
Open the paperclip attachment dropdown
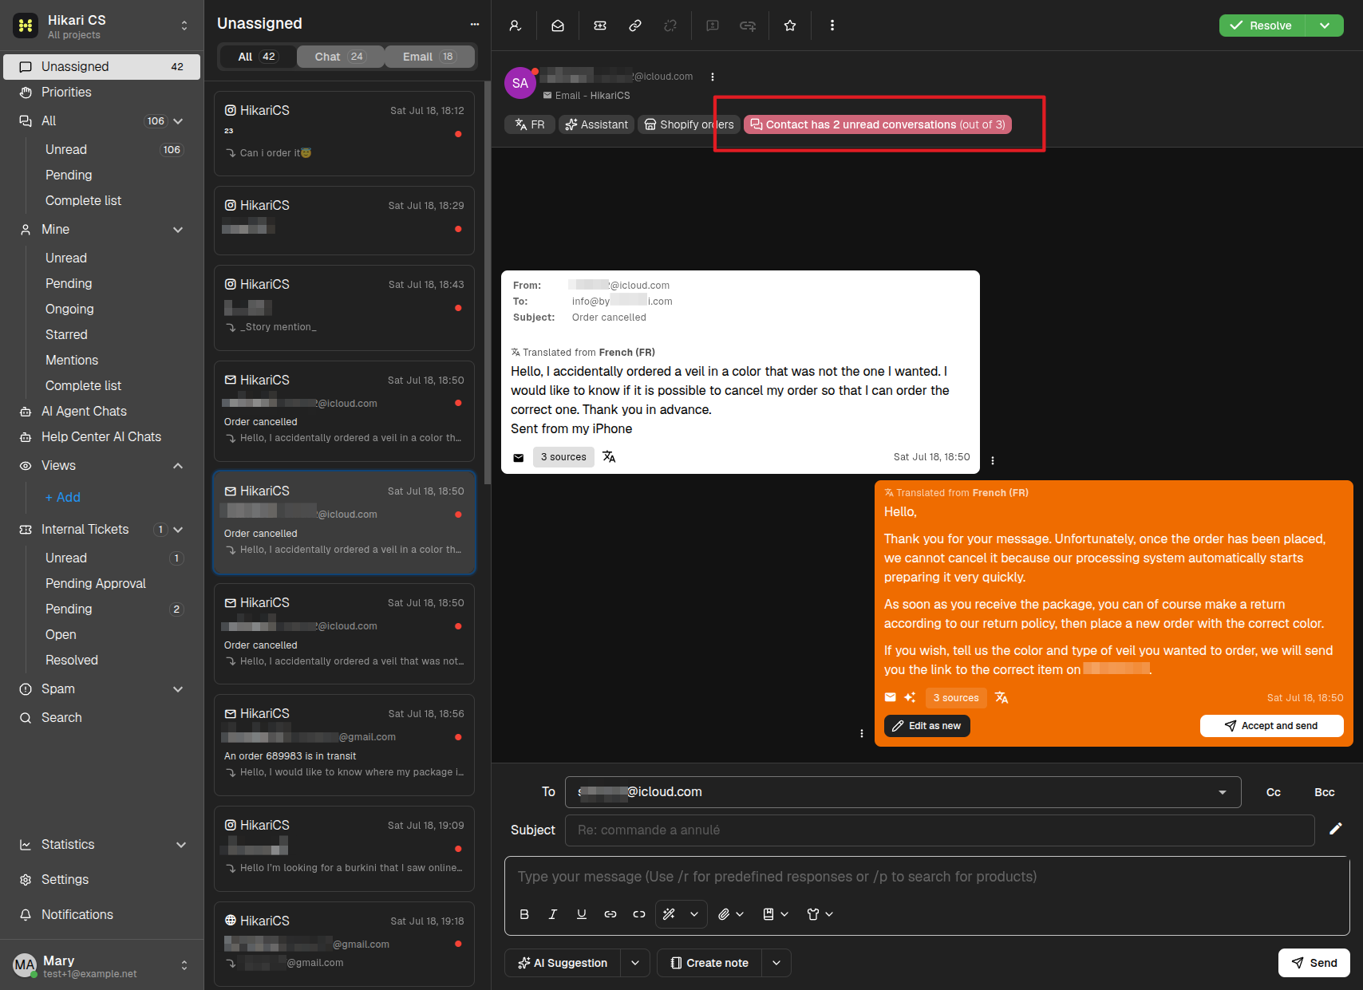tap(730, 914)
